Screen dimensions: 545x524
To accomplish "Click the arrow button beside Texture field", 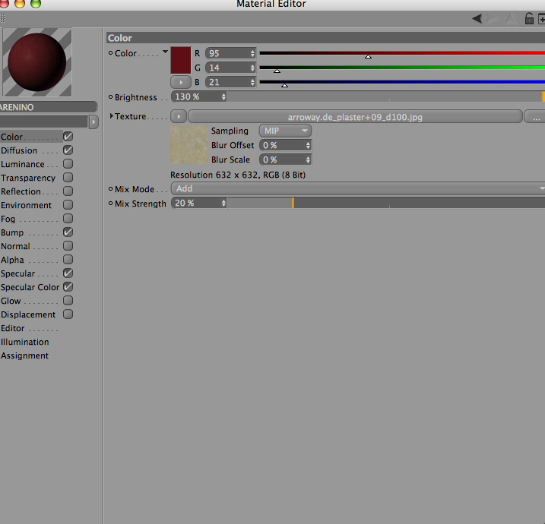I will tap(179, 117).
